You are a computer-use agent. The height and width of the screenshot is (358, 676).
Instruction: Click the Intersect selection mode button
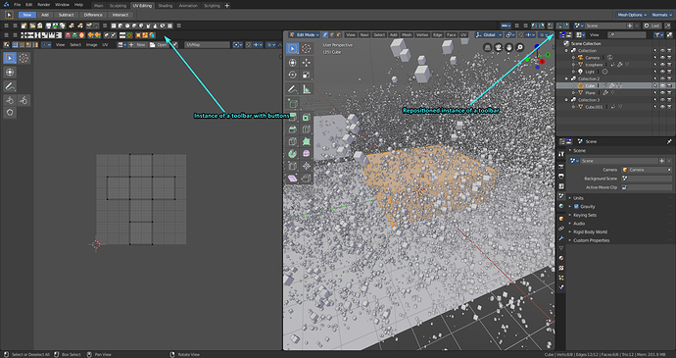(x=121, y=15)
